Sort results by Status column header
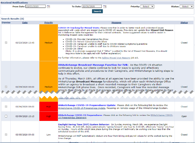Image resolution: width=195 pixels, height=143 pixels. coord(184,22)
